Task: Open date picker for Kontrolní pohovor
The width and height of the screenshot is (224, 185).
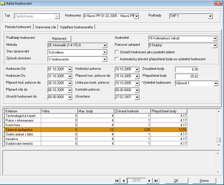Action: 137,90
